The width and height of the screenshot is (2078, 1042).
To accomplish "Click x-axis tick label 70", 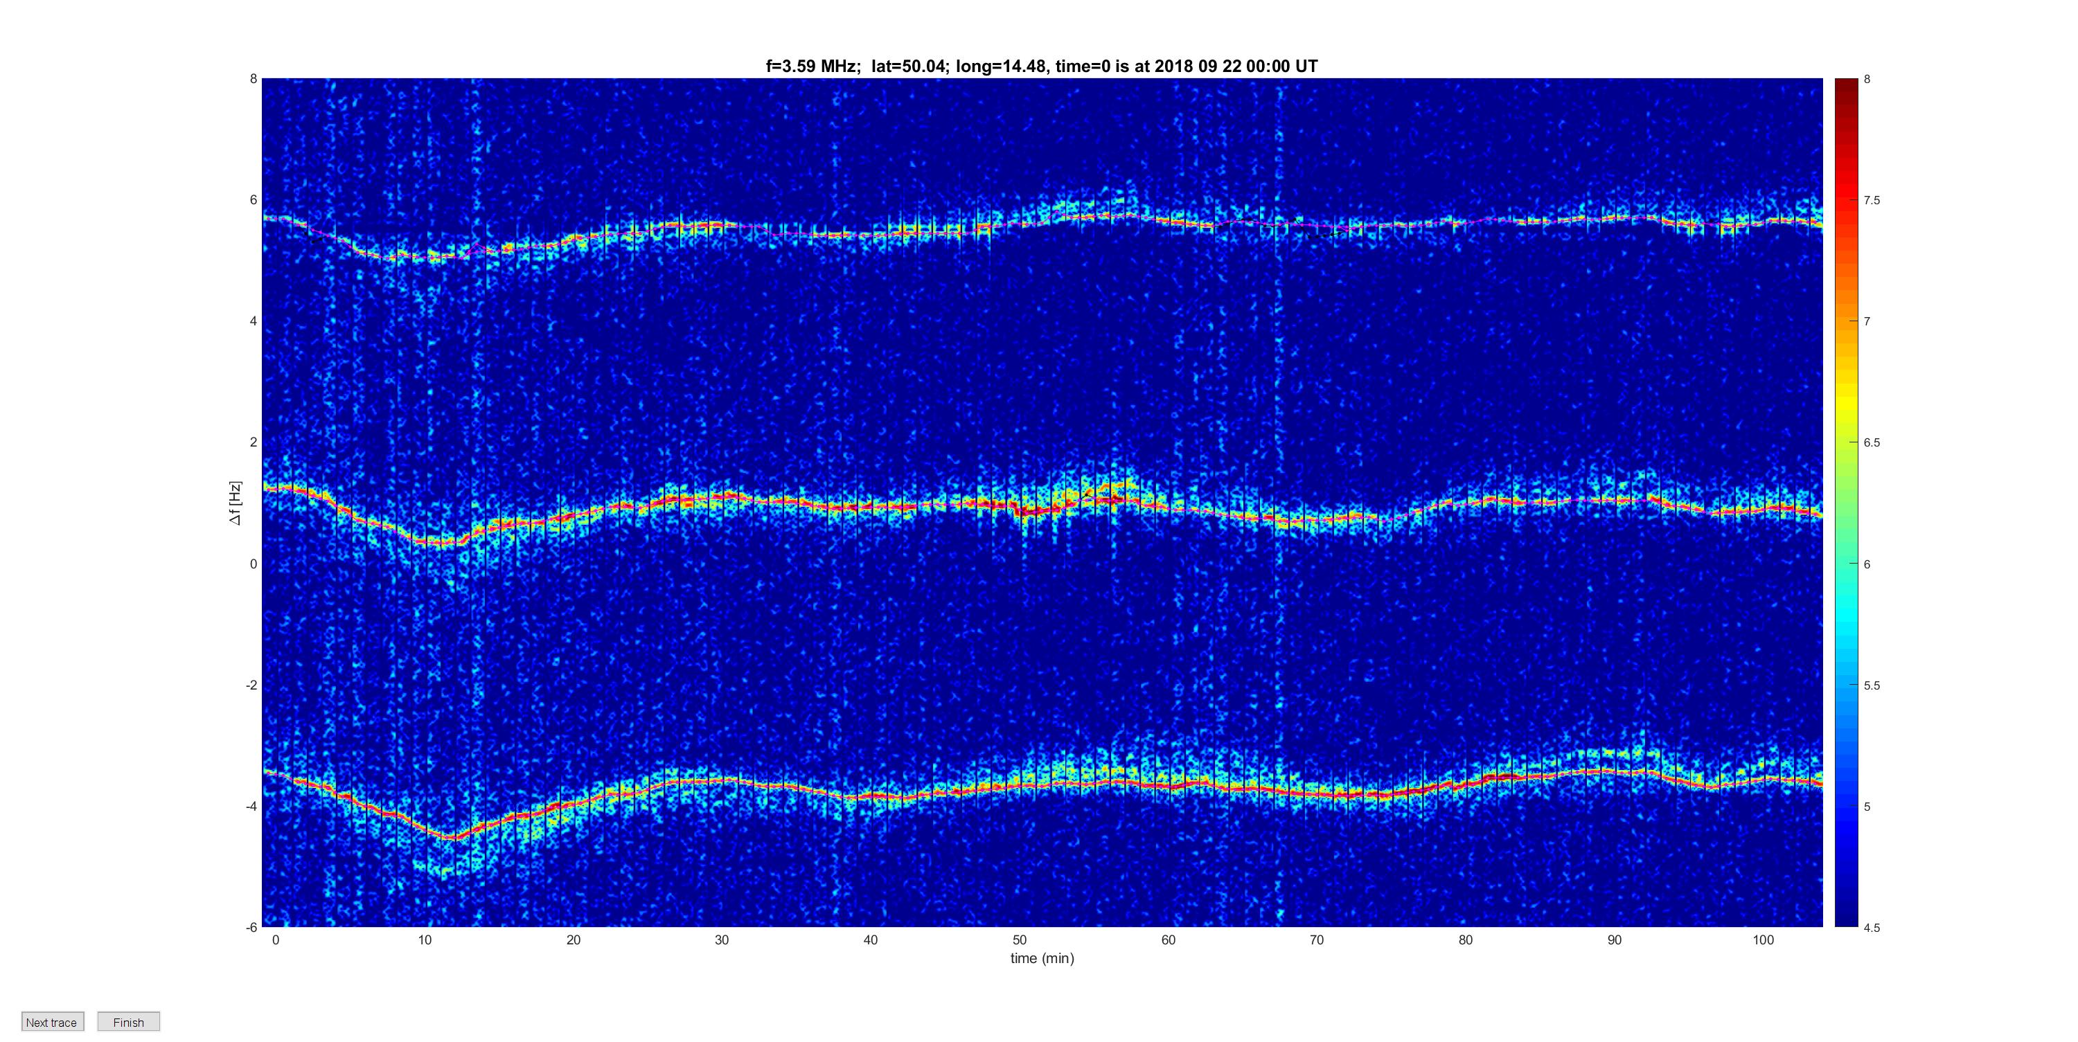I will coord(1317,940).
